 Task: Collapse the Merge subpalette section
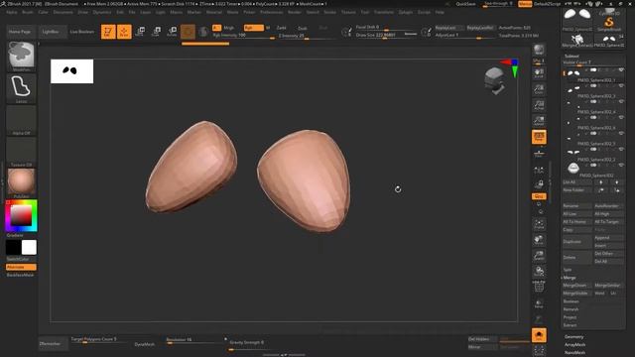569,278
